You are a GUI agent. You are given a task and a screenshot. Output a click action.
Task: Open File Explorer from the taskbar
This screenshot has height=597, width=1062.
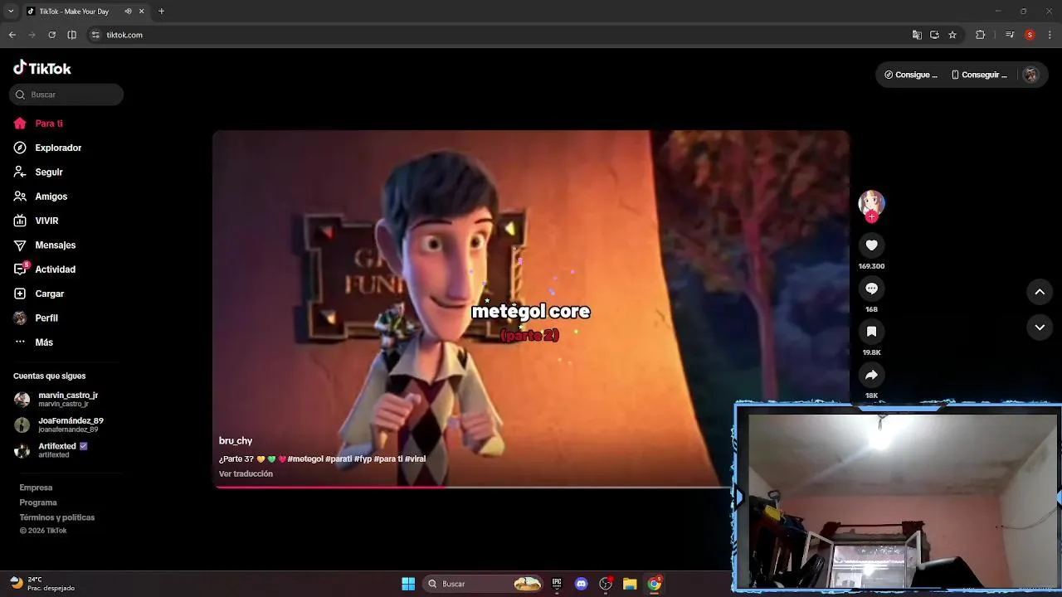coord(630,584)
